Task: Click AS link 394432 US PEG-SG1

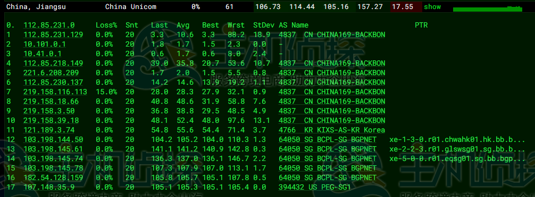Action: (315, 187)
